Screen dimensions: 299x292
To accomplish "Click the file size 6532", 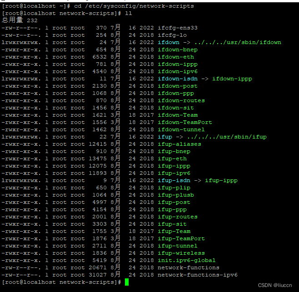I will [x=100, y=57].
